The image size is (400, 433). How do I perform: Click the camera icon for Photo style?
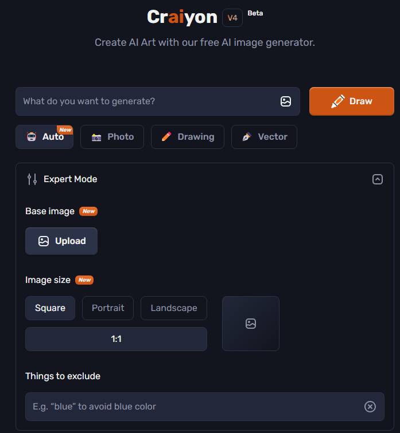click(96, 137)
